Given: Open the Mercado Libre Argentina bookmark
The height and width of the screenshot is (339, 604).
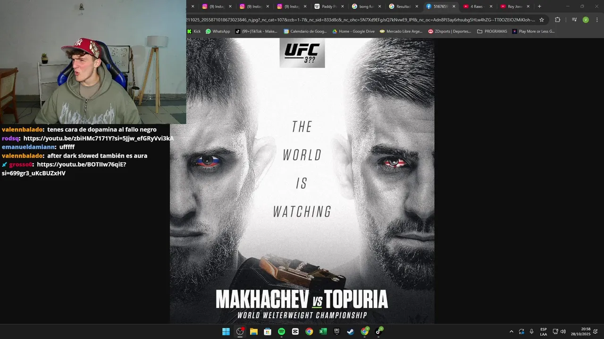Looking at the screenshot, I should coord(401,32).
